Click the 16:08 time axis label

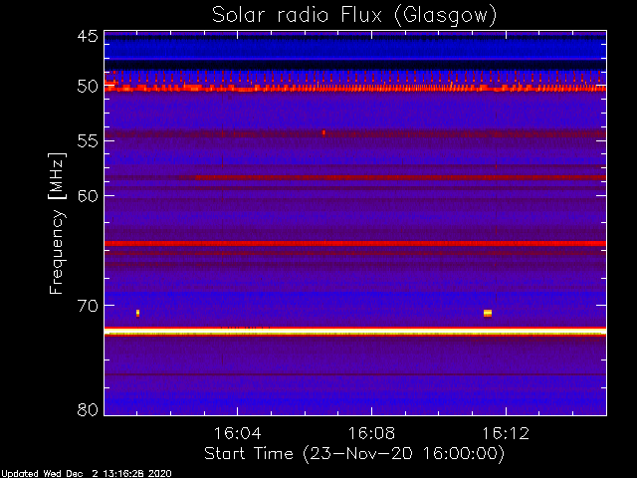371,433
